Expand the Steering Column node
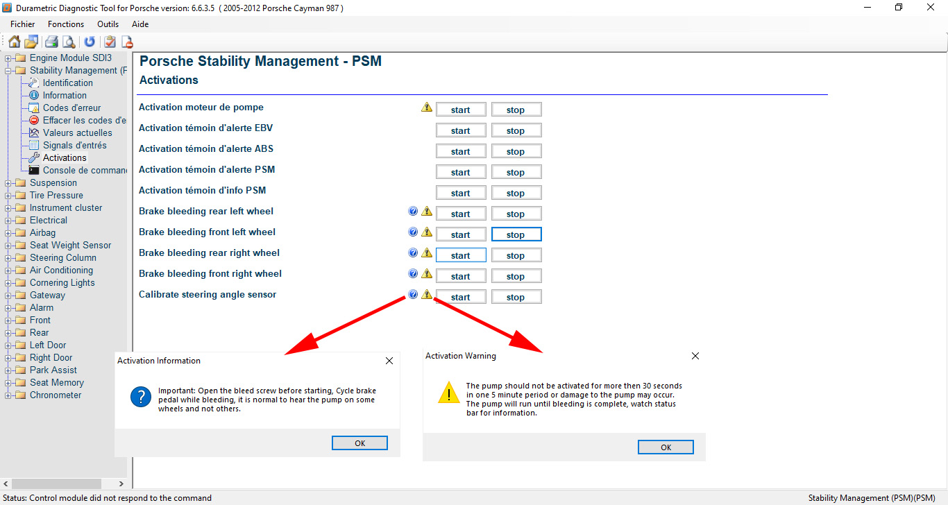This screenshot has height=505, width=948. [x=8, y=258]
